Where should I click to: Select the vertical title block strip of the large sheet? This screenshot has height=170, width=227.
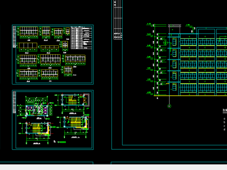(118, 20)
